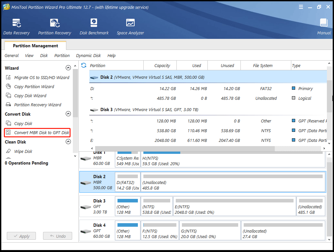Click the left sidebar scroll-down arrow
Viewport: 334px width, 252px height.
coord(75,156)
